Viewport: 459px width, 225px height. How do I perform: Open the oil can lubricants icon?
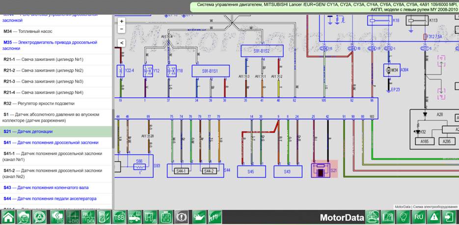click(x=199, y=217)
